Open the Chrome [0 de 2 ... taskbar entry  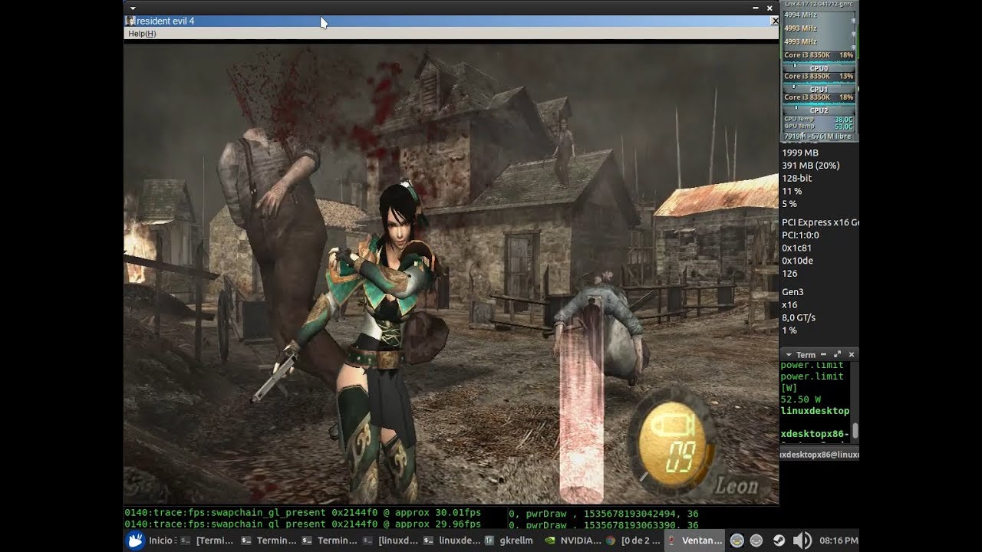pyautogui.click(x=631, y=540)
